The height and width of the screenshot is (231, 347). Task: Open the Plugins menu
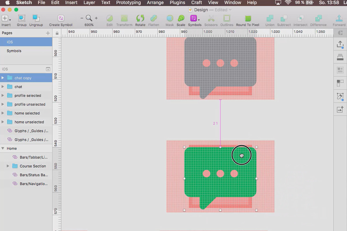177,3
